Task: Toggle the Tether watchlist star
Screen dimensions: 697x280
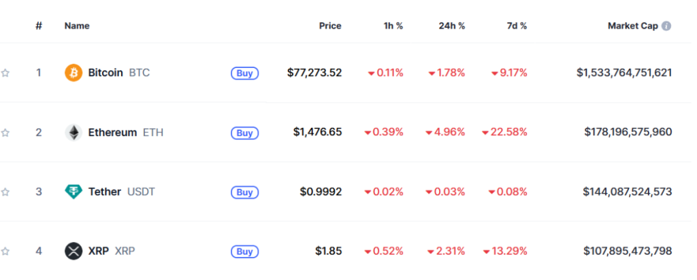Action: click(x=5, y=192)
